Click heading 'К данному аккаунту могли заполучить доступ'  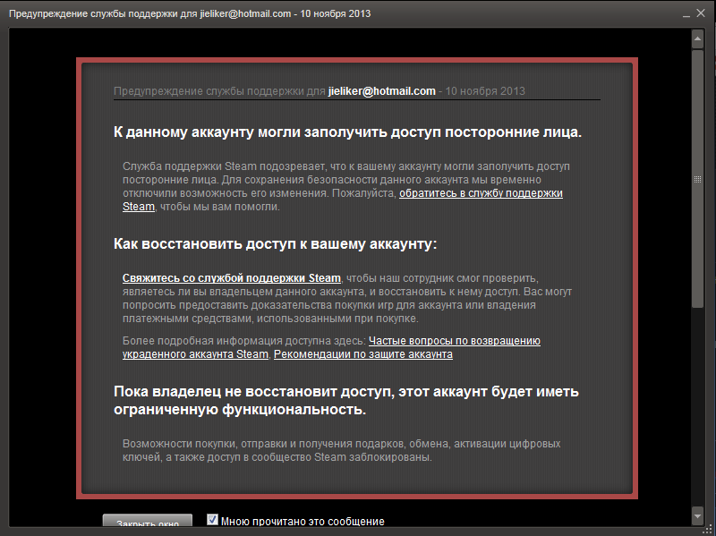pyautogui.click(x=347, y=132)
